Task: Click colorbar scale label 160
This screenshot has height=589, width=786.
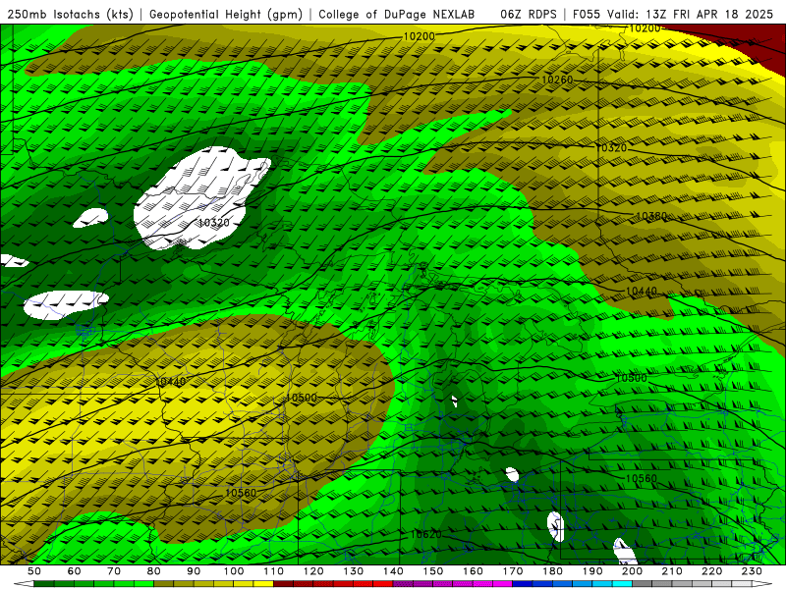Action: click(474, 571)
